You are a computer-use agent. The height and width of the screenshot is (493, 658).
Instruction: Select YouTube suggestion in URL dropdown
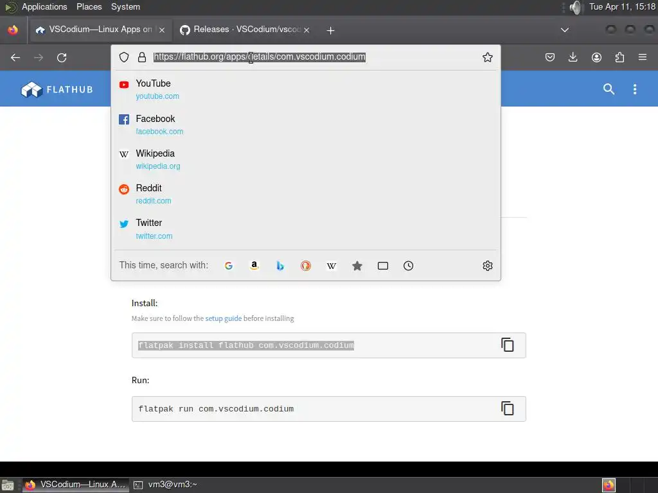[x=305, y=89]
